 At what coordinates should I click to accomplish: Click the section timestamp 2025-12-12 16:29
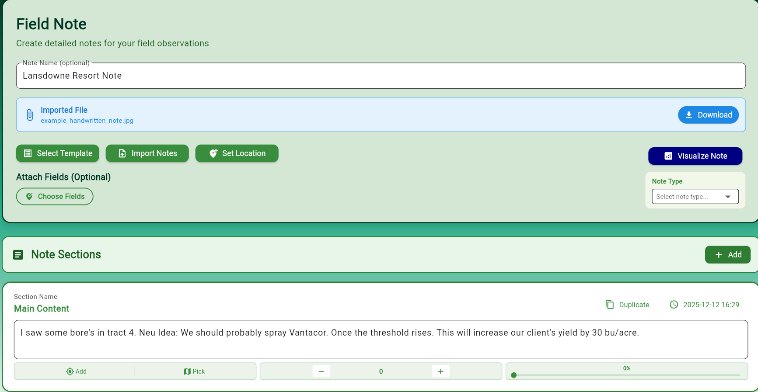704,305
